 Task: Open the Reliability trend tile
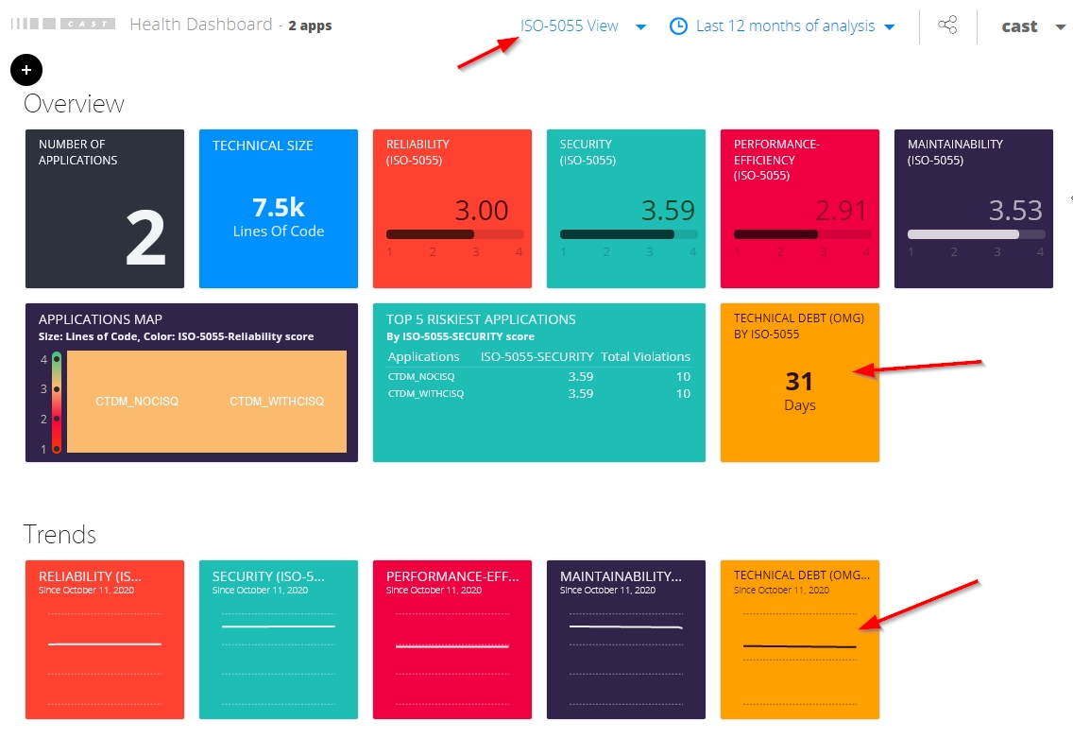pos(105,639)
